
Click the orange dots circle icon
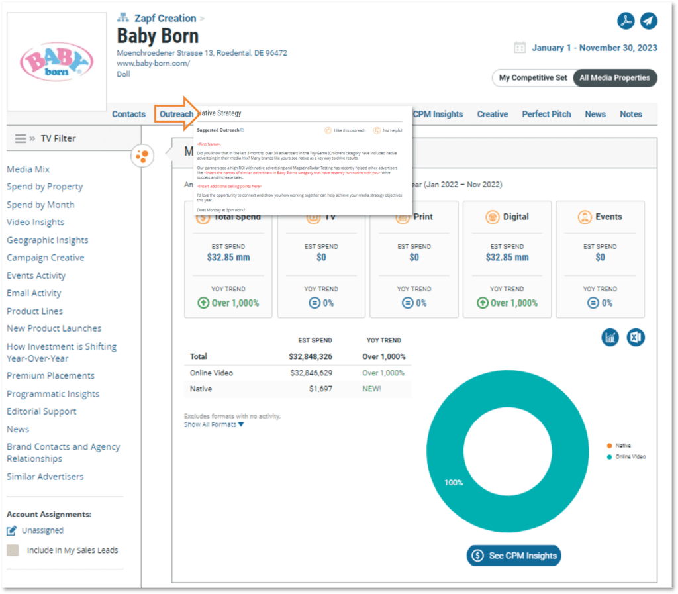(142, 155)
